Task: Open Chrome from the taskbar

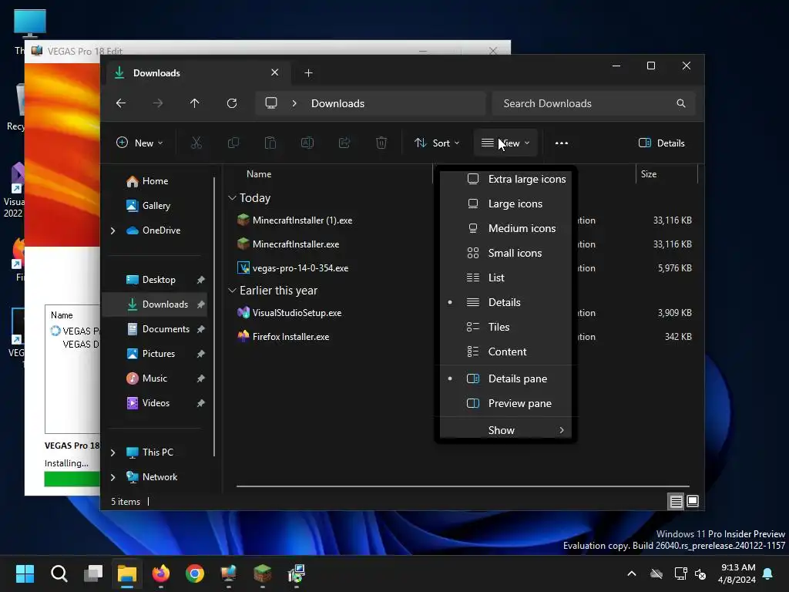Action: point(195,573)
